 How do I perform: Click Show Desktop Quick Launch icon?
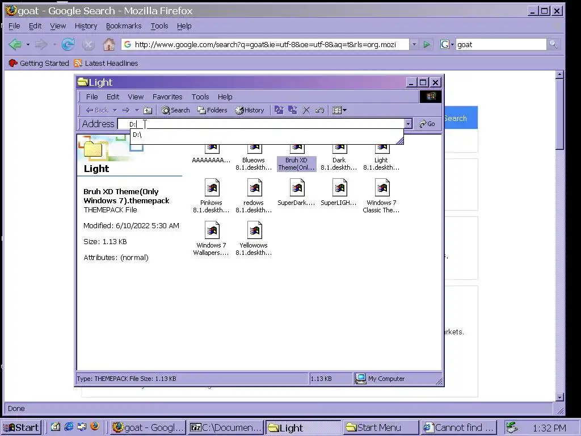56,427
